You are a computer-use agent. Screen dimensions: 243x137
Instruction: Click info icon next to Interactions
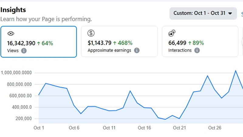197,50
